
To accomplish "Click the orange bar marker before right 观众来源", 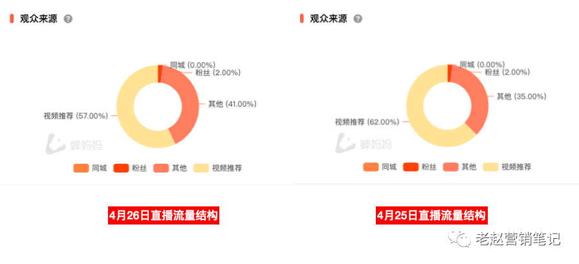I will tap(301, 19).
